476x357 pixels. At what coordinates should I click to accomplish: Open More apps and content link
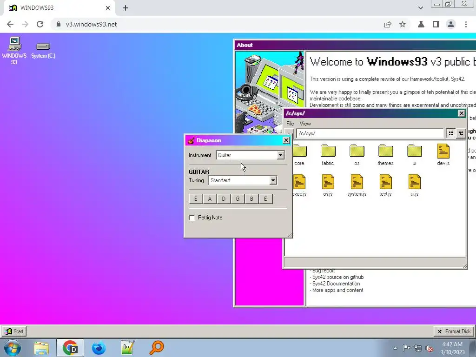(337, 290)
